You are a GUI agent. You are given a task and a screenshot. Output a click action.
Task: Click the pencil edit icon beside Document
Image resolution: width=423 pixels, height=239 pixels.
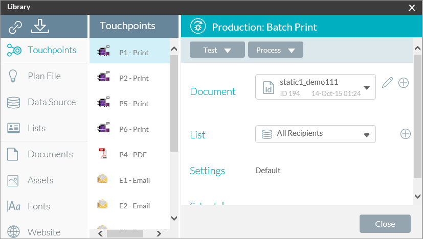[x=387, y=83]
